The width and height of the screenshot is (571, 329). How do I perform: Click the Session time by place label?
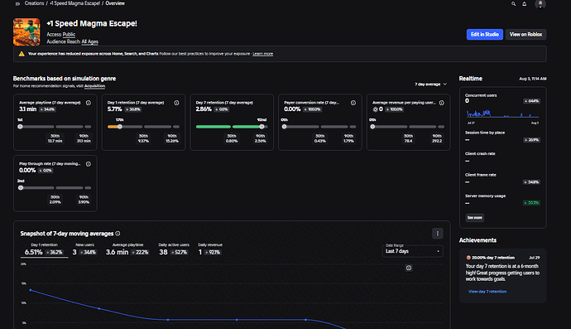click(485, 133)
